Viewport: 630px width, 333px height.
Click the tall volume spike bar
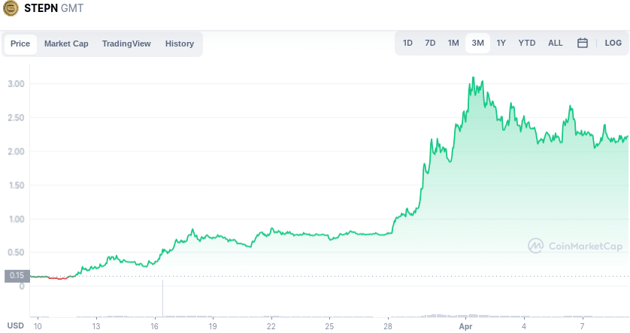pos(162,298)
